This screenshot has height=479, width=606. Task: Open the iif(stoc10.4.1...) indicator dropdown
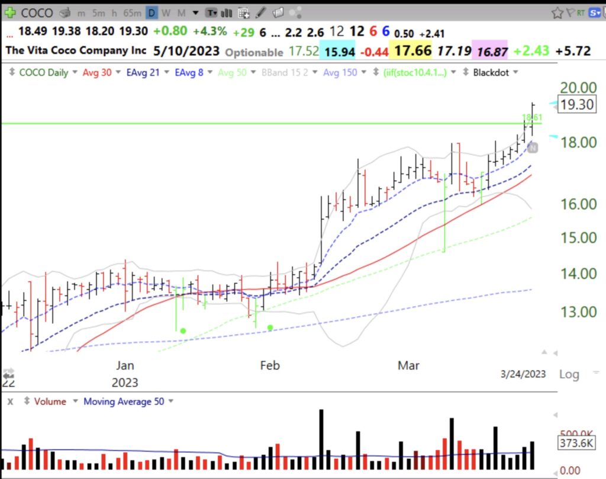click(453, 72)
